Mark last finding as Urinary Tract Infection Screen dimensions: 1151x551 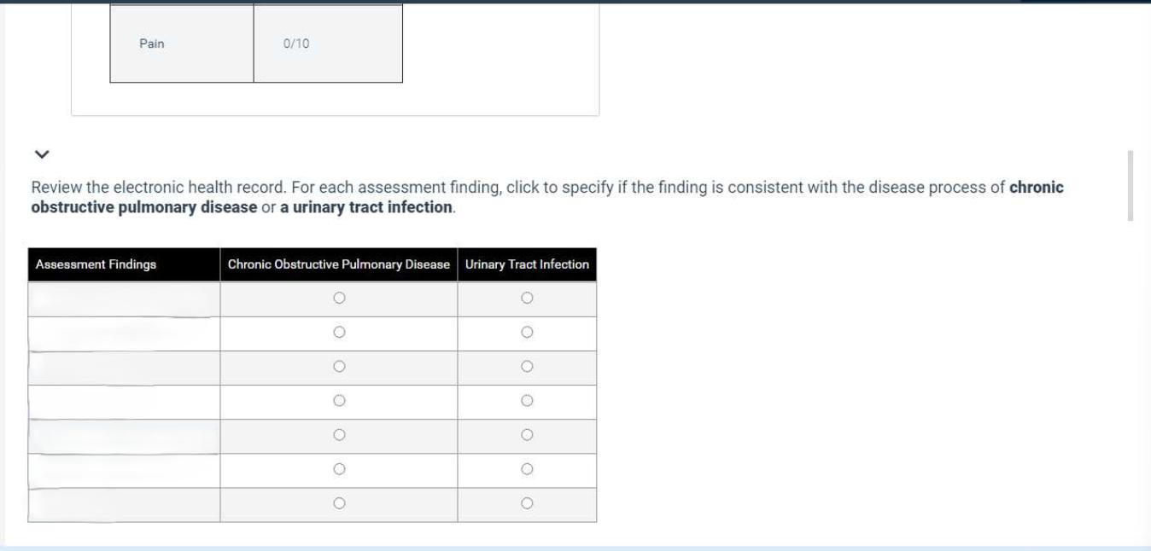[x=527, y=503]
